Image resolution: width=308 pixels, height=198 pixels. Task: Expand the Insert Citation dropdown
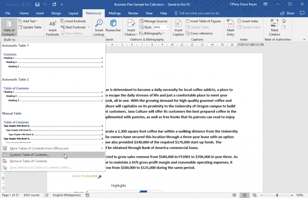(x=131, y=34)
